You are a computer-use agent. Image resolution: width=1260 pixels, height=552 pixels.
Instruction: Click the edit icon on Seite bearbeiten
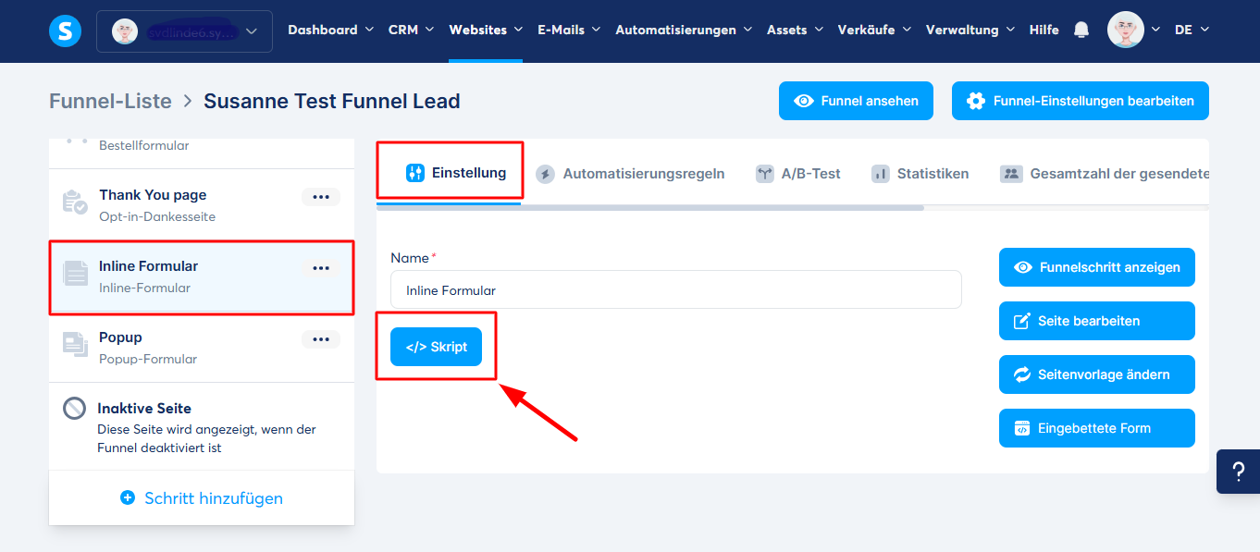pyautogui.click(x=1022, y=321)
